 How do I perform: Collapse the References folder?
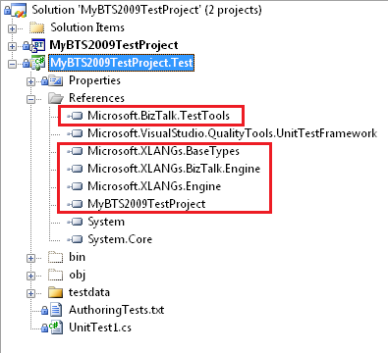[x=30, y=99]
